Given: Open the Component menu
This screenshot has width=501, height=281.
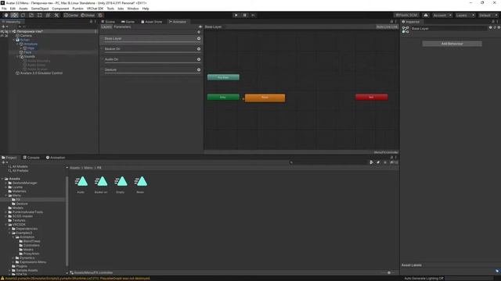Looking at the screenshot, I should pyautogui.click(x=60, y=9).
